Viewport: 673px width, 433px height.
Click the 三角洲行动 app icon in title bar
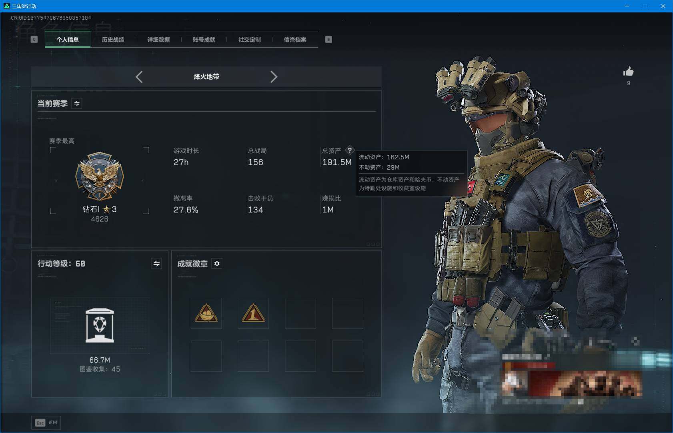click(x=6, y=6)
